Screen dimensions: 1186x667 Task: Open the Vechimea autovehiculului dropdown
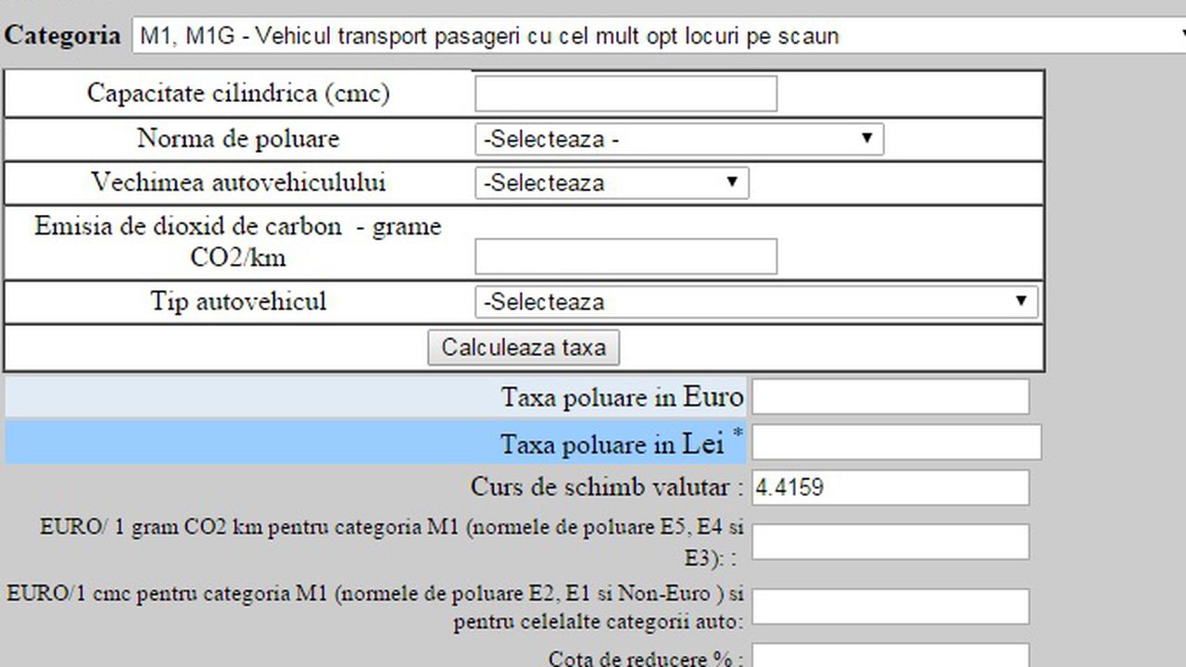pyautogui.click(x=612, y=182)
